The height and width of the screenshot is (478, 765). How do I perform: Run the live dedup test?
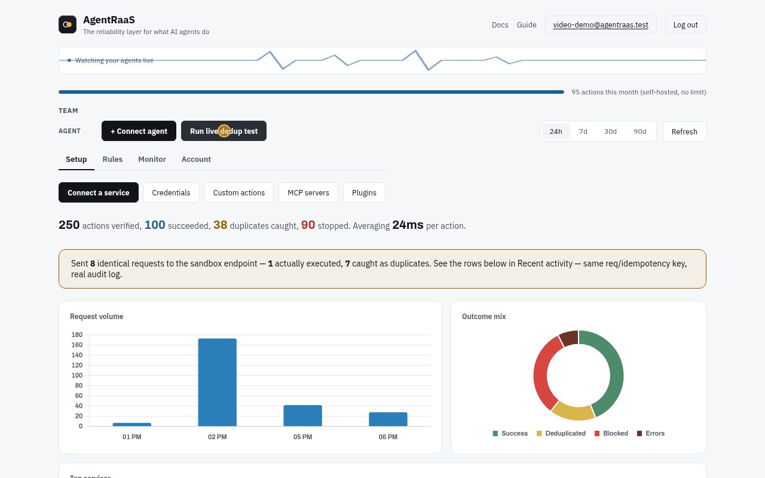(x=224, y=131)
